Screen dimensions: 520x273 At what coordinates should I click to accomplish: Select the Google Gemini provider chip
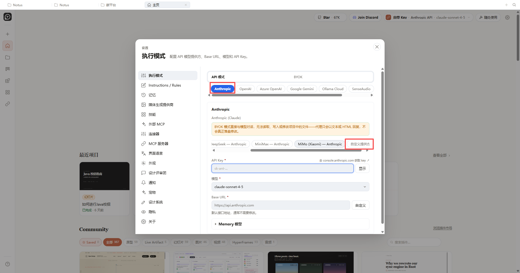[x=302, y=89]
